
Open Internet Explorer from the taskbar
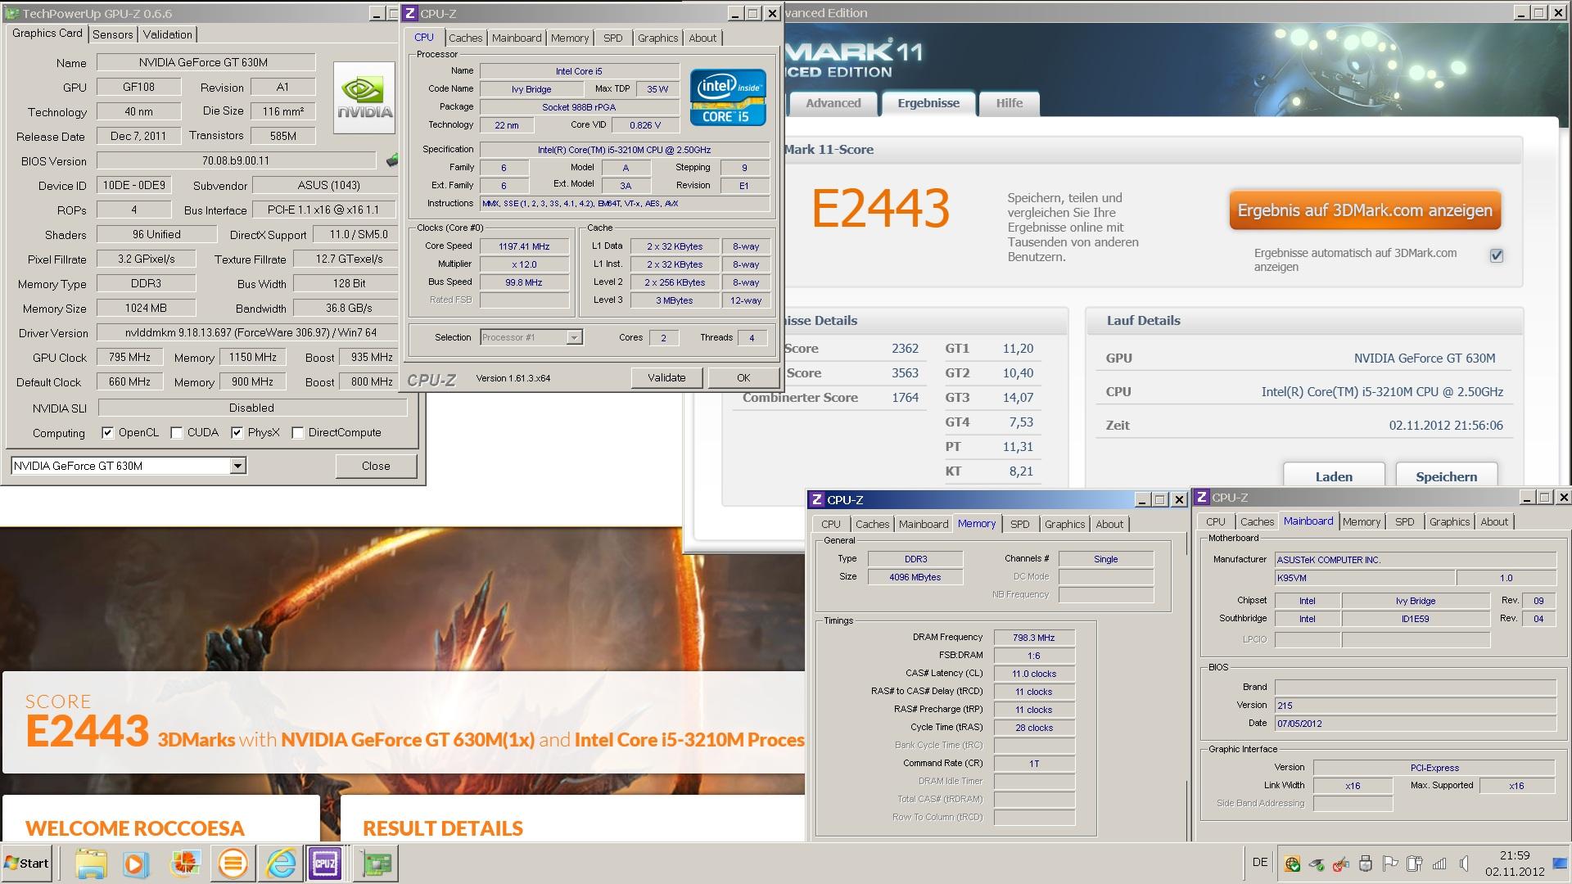[x=280, y=864]
